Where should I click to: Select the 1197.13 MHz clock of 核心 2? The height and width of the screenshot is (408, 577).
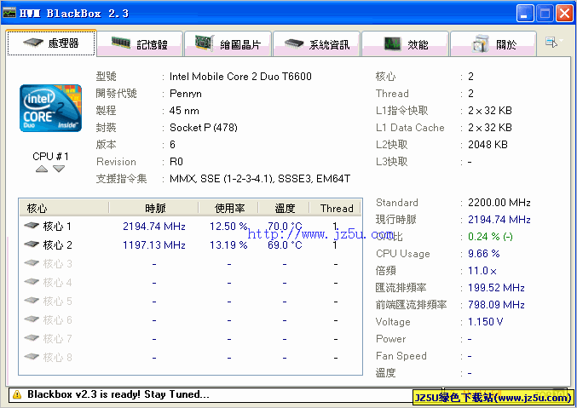click(153, 245)
